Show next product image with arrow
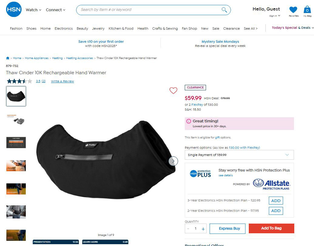 pyautogui.click(x=173, y=161)
